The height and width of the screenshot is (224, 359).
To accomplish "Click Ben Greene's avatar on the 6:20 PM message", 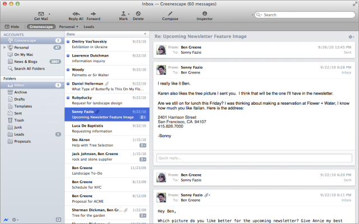I will click(x=161, y=178).
